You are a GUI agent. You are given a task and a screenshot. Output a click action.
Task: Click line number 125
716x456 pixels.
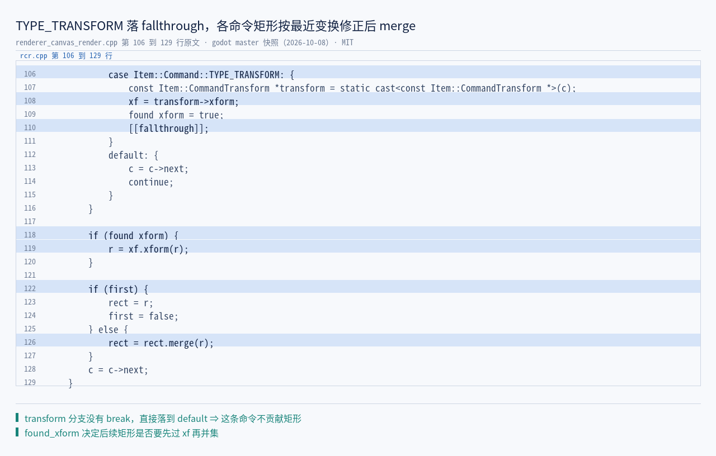pyautogui.click(x=30, y=329)
